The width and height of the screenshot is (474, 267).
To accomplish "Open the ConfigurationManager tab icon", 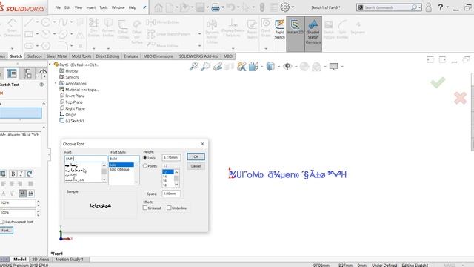I will pos(28,73).
